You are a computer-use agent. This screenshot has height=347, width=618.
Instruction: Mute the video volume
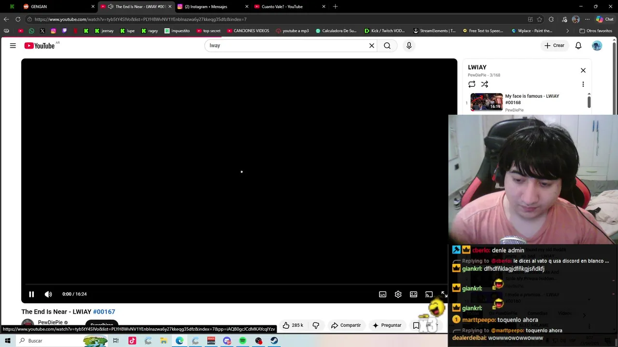click(48, 294)
